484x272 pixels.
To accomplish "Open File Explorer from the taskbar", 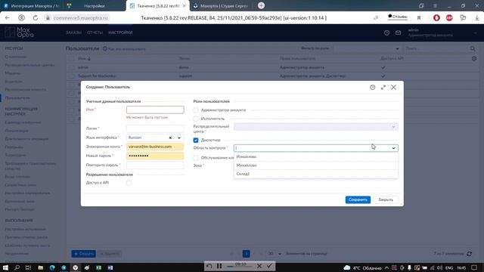I will click(x=40, y=267).
